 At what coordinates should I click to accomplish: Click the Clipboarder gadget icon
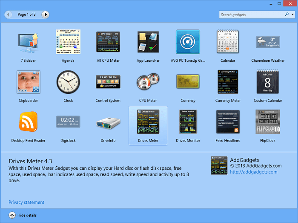tap(29, 82)
